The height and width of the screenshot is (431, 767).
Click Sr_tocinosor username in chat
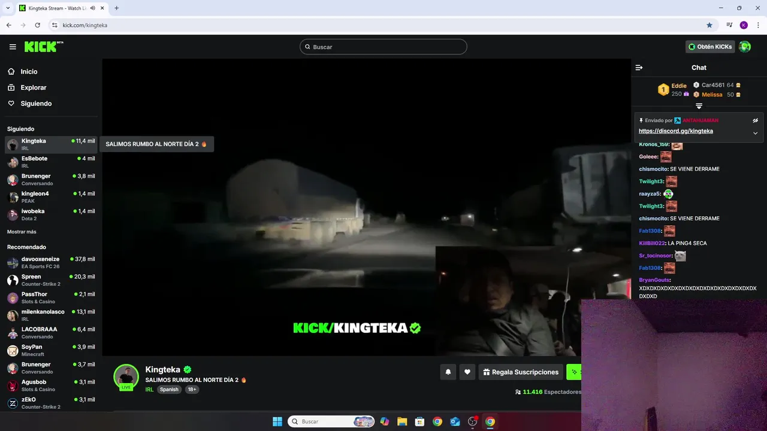[x=655, y=256]
